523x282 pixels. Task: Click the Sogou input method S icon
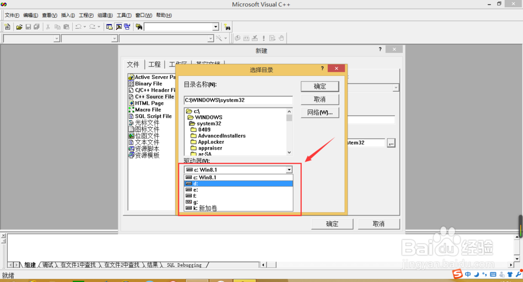(x=457, y=274)
